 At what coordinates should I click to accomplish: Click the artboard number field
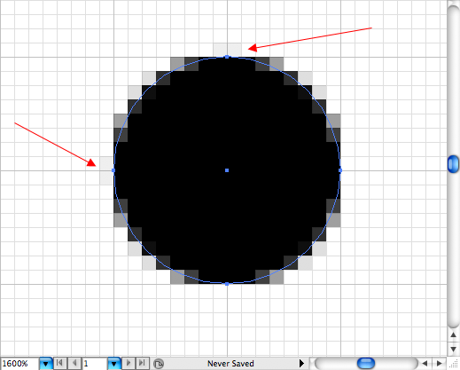[95, 364]
